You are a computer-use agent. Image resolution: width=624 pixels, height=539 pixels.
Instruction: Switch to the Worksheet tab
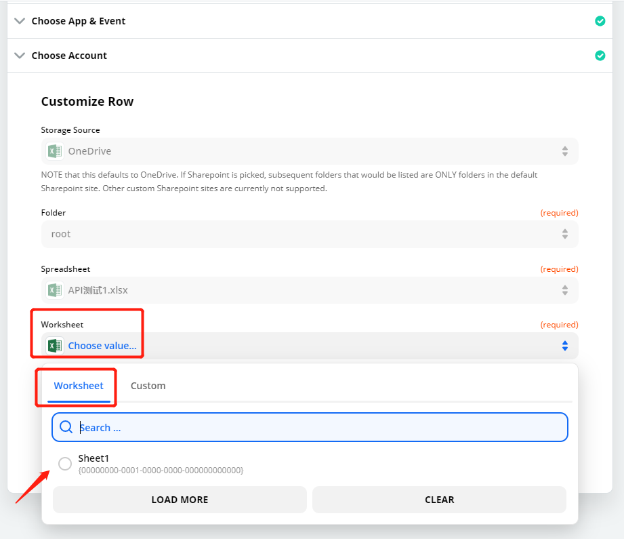click(79, 386)
